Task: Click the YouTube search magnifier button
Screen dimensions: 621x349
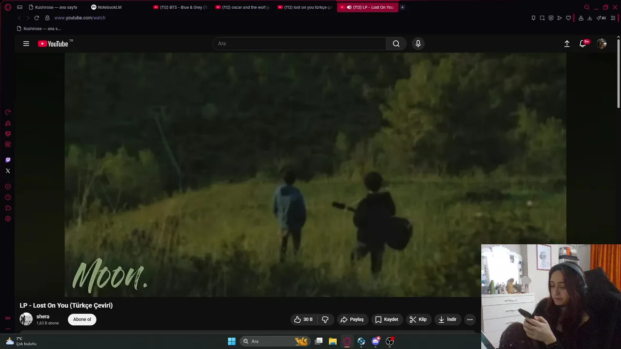Action: pyautogui.click(x=396, y=44)
